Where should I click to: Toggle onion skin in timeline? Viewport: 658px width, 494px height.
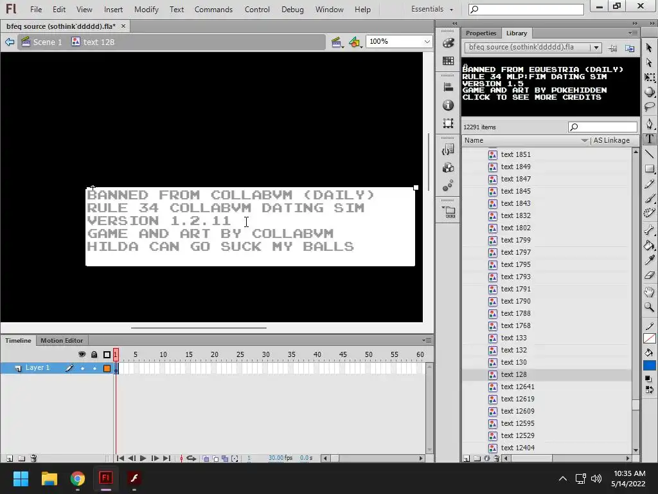click(206, 458)
